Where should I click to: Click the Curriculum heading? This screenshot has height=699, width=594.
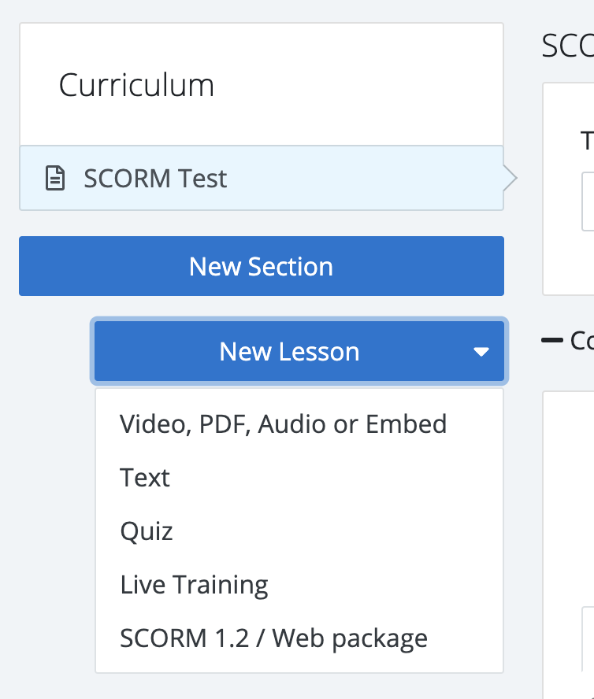(136, 85)
